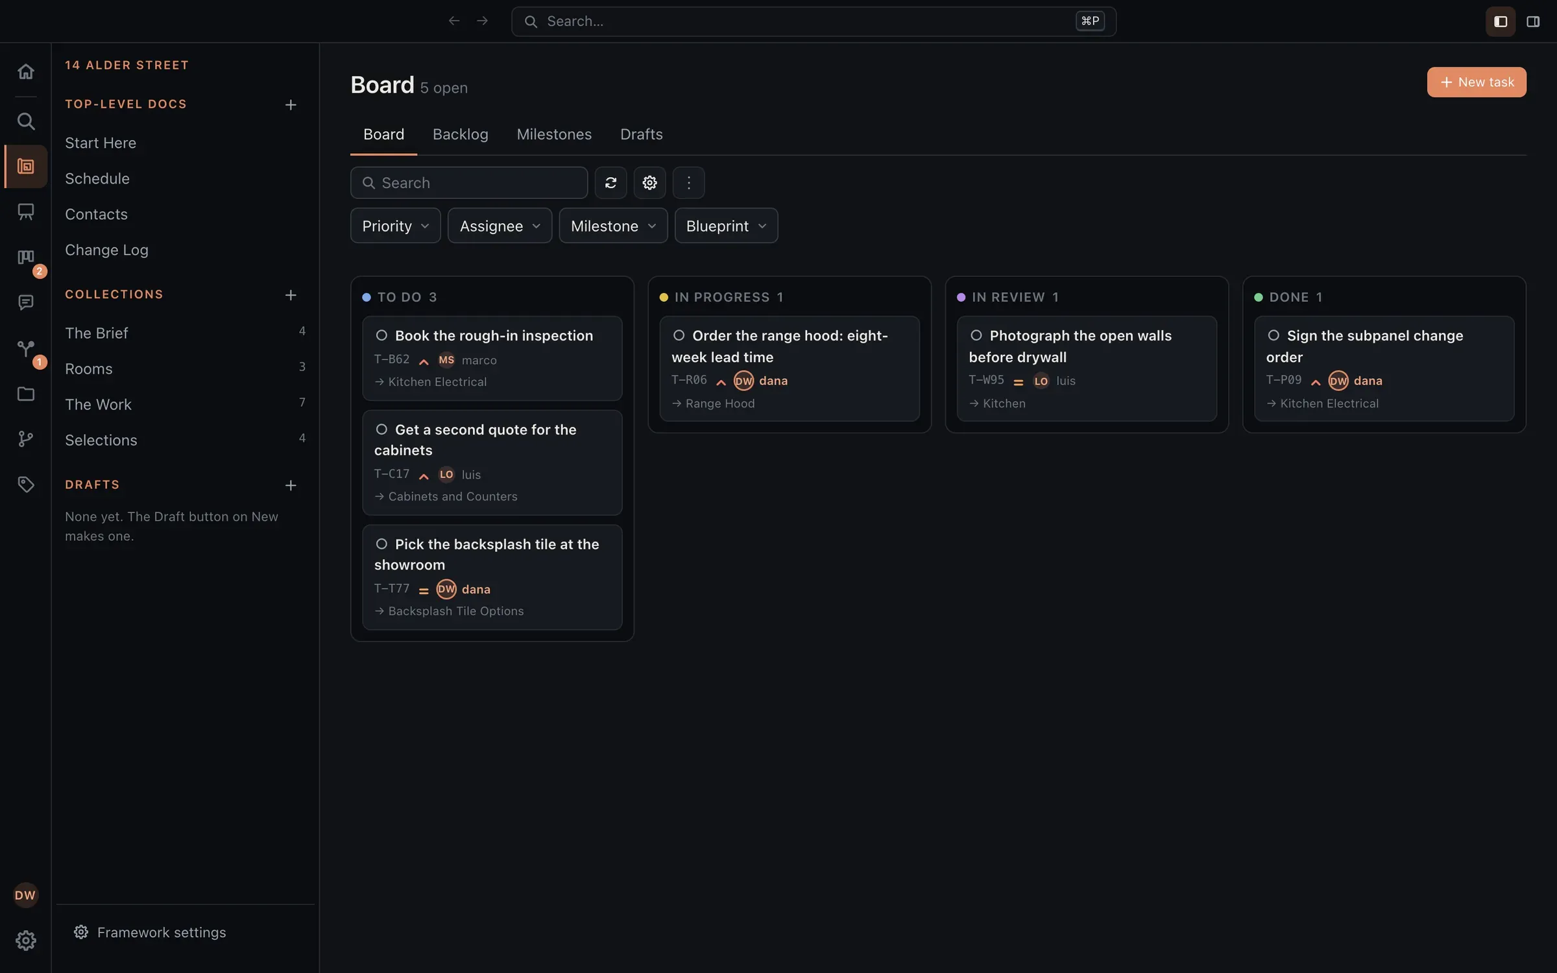The width and height of the screenshot is (1557, 973).
Task: Mark 'Order the range hood' status circle
Action: [679, 335]
